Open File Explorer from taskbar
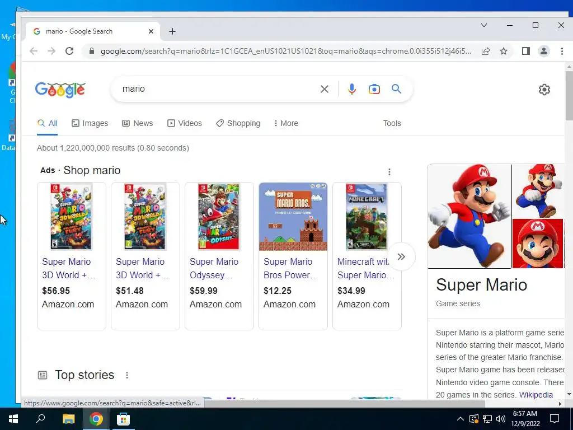Screen dimensions: 573x430 68,419
